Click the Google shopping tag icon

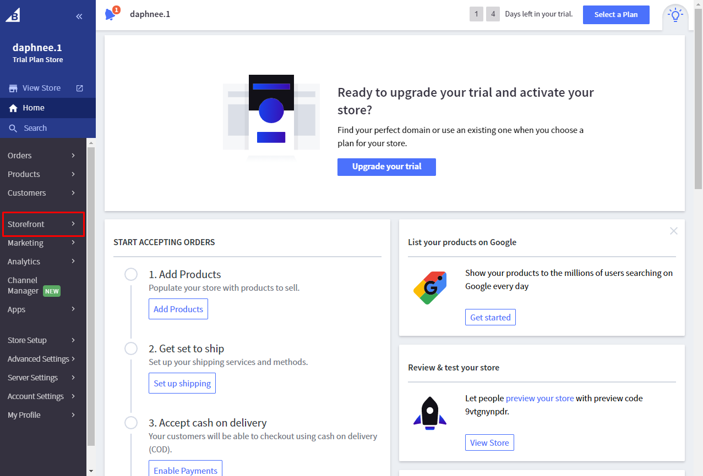(x=430, y=287)
